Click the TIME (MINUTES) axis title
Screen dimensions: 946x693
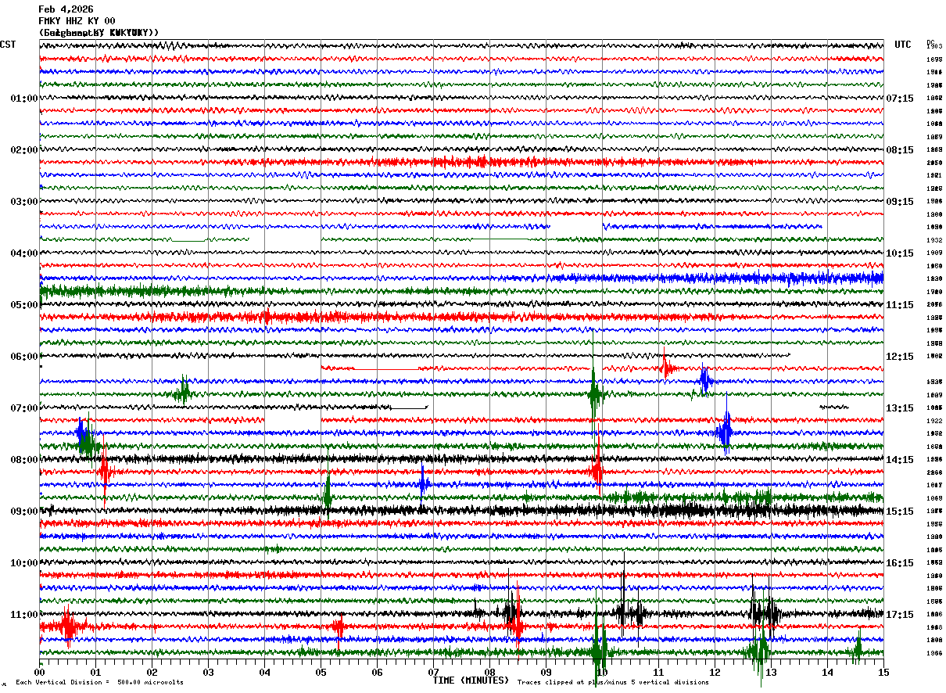click(471, 680)
